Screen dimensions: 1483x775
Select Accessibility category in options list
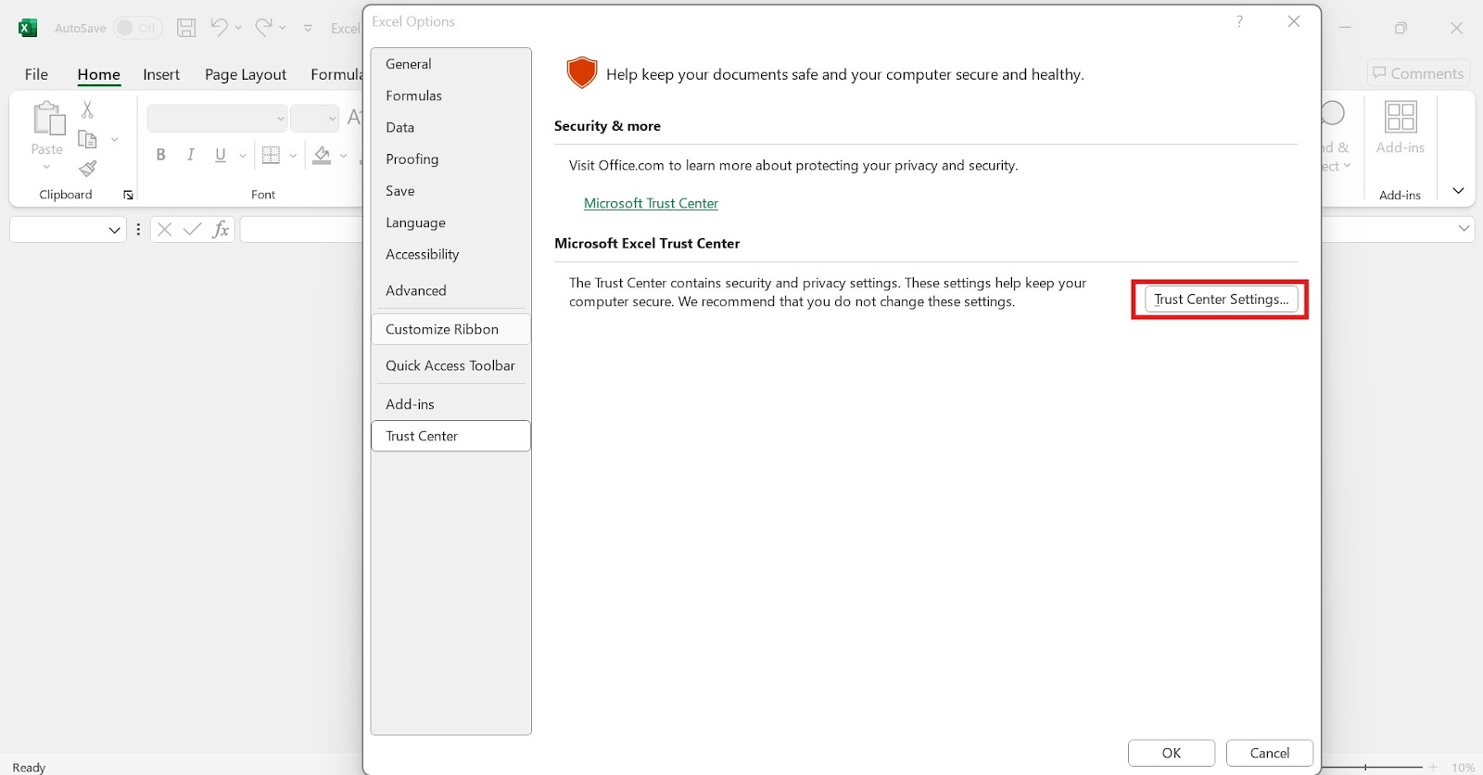450,254
